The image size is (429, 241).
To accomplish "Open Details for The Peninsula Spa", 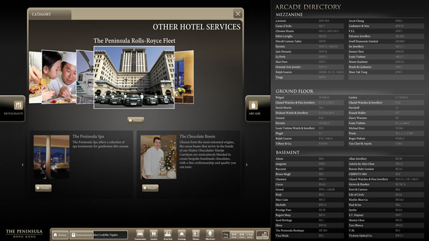I will pyautogui.click(x=44, y=188).
